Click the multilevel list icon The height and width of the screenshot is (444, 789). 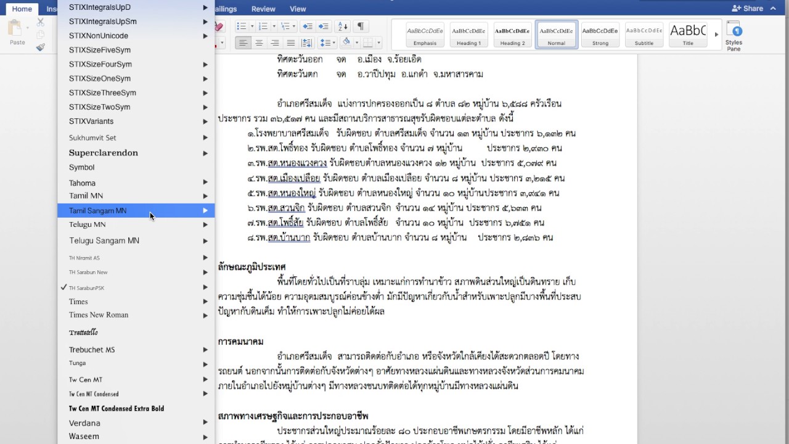(x=284, y=27)
